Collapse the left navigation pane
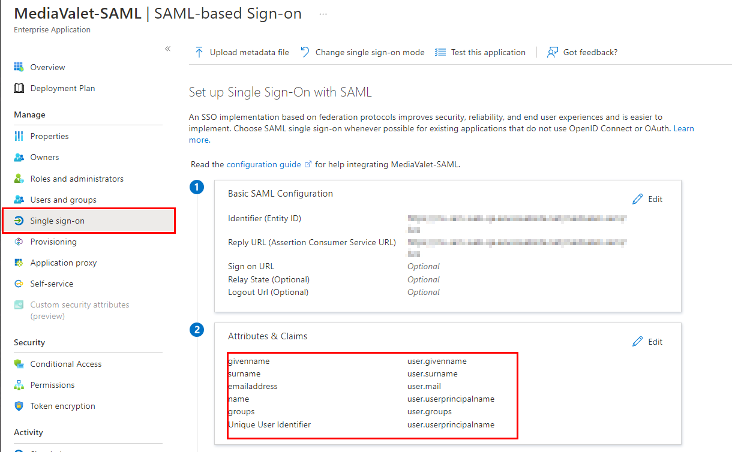Viewport: 732px width, 452px height. point(167,49)
